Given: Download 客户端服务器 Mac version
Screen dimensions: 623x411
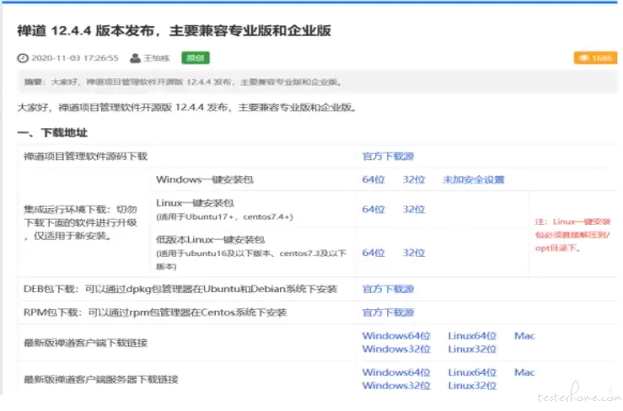Looking at the screenshot, I should coord(524,372).
